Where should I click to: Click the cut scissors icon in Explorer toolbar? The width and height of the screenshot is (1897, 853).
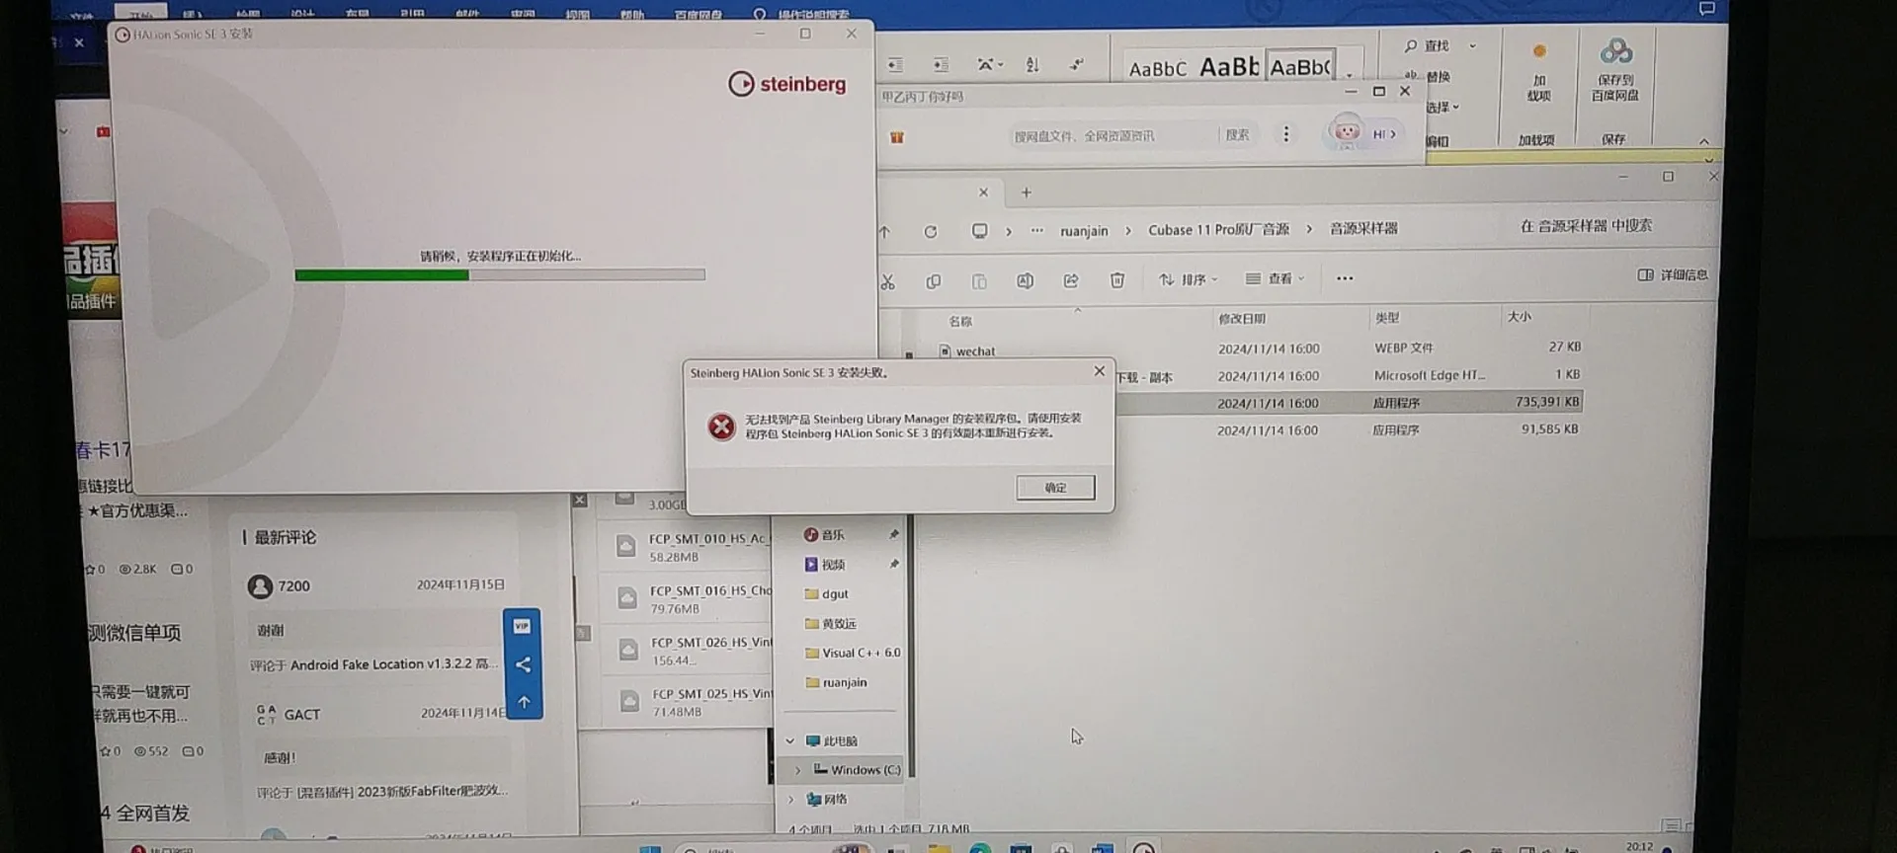click(887, 282)
